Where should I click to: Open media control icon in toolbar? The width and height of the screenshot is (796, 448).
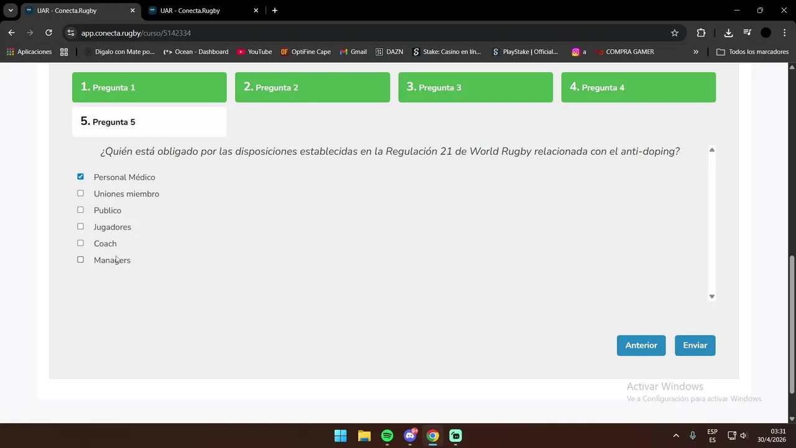coord(747,33)
